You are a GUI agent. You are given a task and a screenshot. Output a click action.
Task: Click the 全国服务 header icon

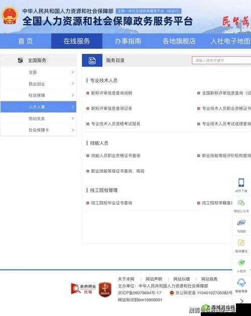pos(20,60)
